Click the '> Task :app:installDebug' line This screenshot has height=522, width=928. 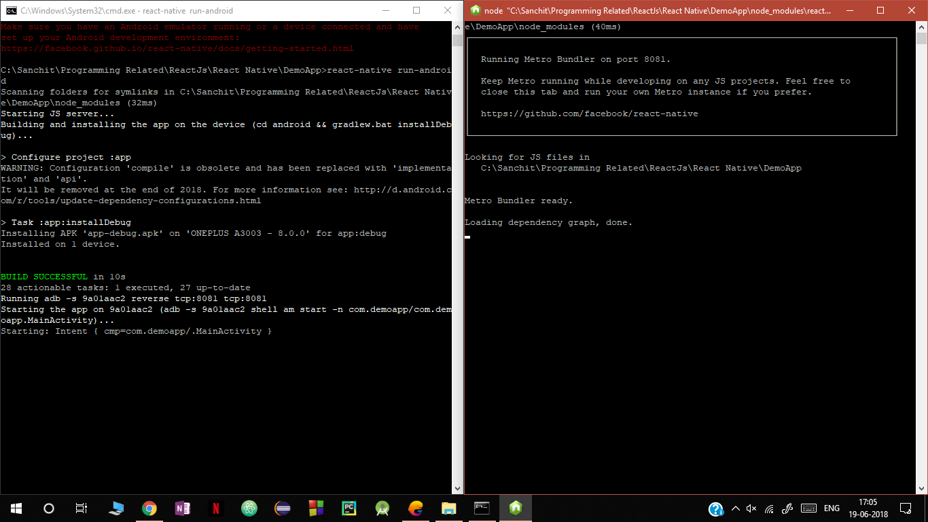click(x=66, y=222)
